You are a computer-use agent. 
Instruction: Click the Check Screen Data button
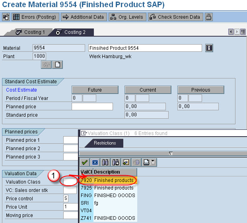click(175, 17)
